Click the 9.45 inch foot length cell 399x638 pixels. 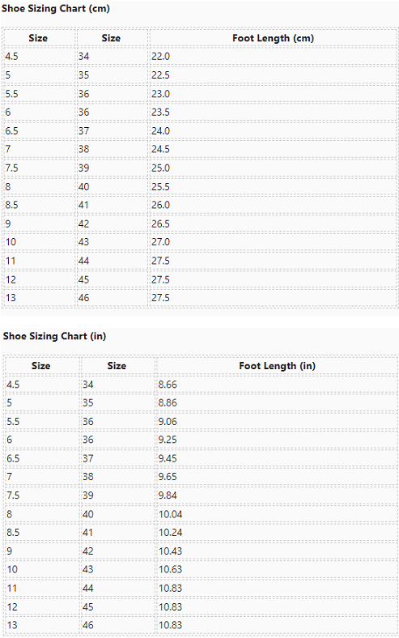pos(277,458)
